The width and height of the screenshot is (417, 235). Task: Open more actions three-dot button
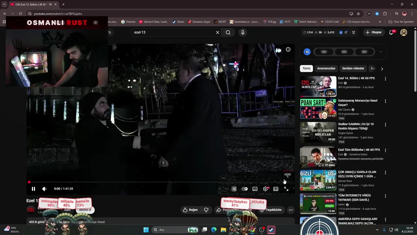[291, 210]
